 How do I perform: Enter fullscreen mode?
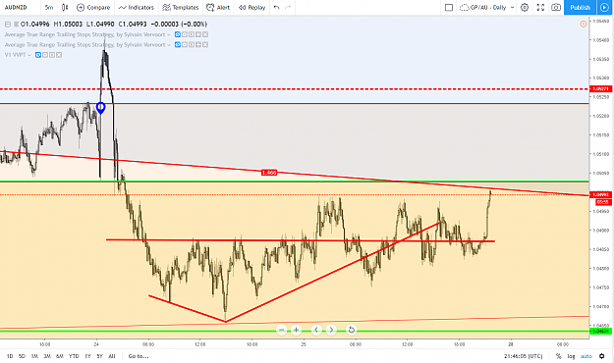tap(540, 8)
